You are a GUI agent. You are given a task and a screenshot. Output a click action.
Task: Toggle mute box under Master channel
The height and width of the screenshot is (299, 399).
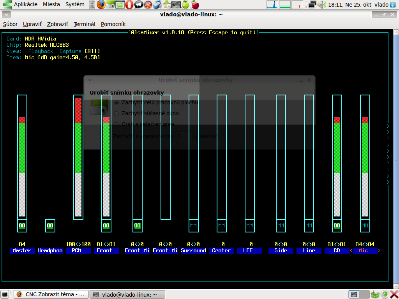pos(22,225)
